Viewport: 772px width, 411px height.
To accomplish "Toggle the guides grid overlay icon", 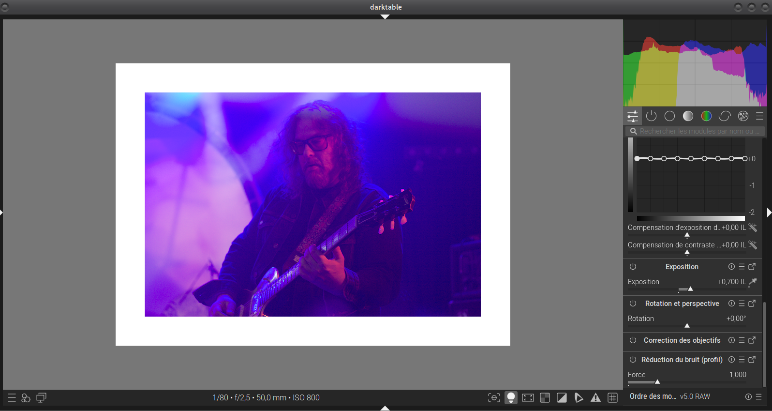I will pyautogui.click(x=612, y=397).
